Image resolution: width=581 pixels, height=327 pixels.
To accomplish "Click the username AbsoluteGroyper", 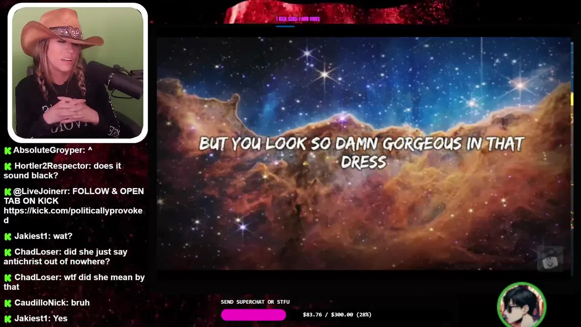I will point(49,150).
